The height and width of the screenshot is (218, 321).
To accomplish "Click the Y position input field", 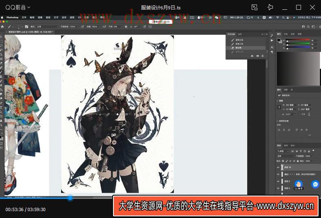I will tap(306, 109).
